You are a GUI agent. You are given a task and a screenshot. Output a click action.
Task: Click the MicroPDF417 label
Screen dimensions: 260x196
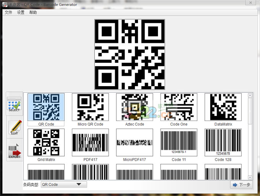coord(135,160)
